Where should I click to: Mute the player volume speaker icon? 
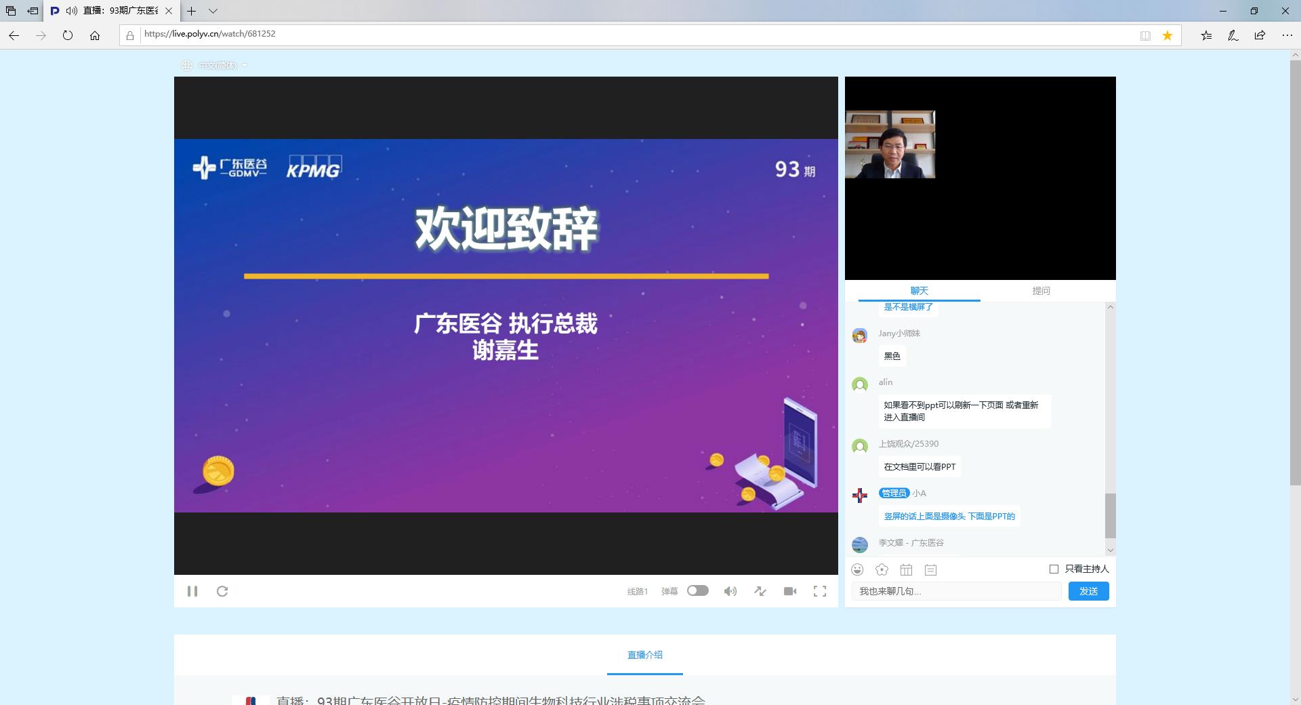coord(730,591)
